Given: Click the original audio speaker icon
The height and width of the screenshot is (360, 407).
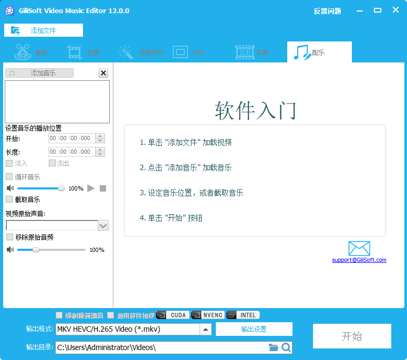Looking at the screenshot, I should click(x=10, y=250).
